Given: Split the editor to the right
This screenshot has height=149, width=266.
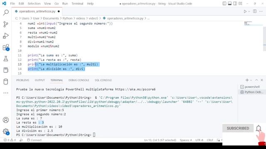Looking at the screenshot, I should [x=255, y=11].
